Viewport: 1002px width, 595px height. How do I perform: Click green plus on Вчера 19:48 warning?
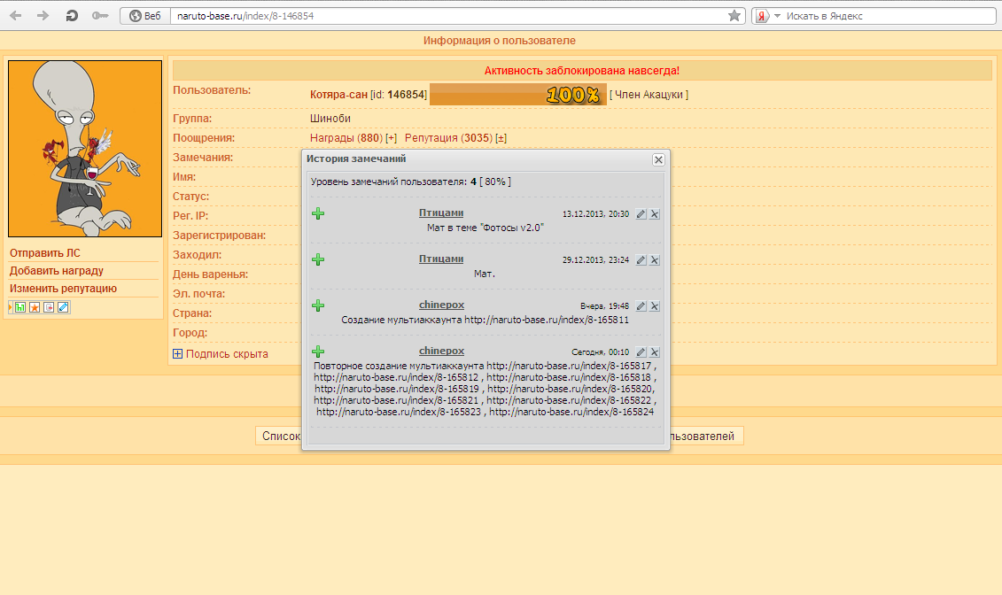point(317,305)
